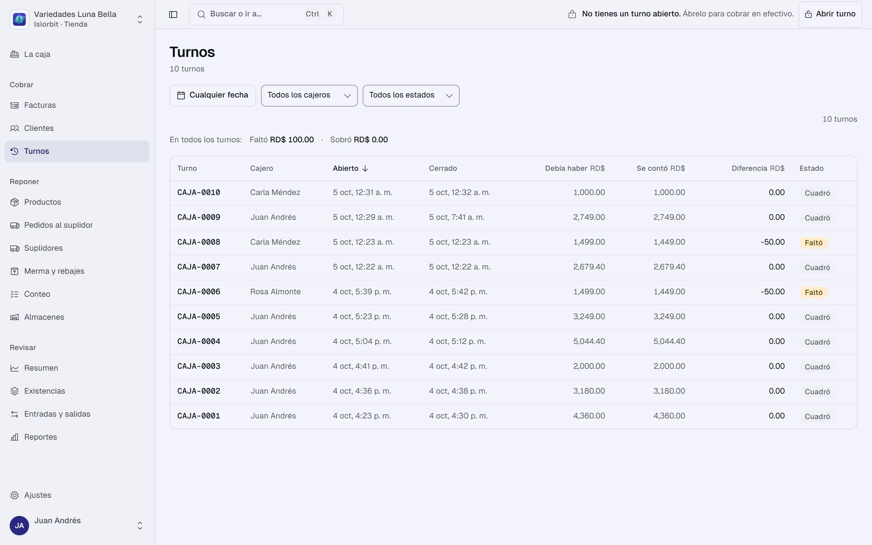Click the Pedidos al suplidor truck icon
The image size is (872, 545).
(x=15, y=225)
